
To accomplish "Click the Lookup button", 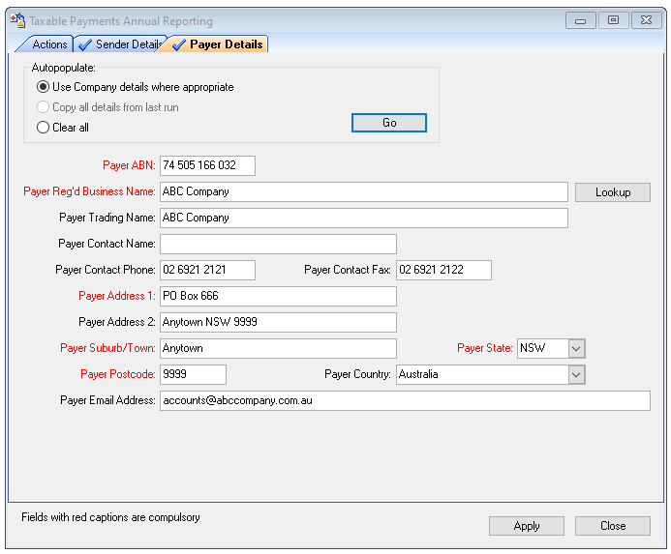I will pyautogui.click(x=612, y=192).
